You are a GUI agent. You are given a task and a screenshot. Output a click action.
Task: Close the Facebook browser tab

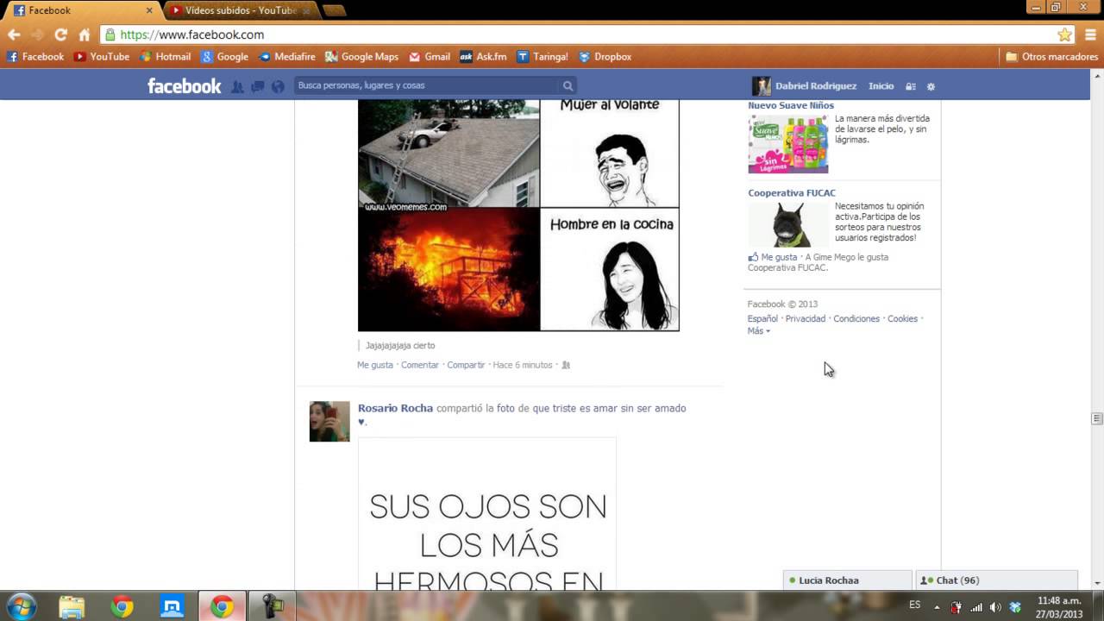point(149,10)
